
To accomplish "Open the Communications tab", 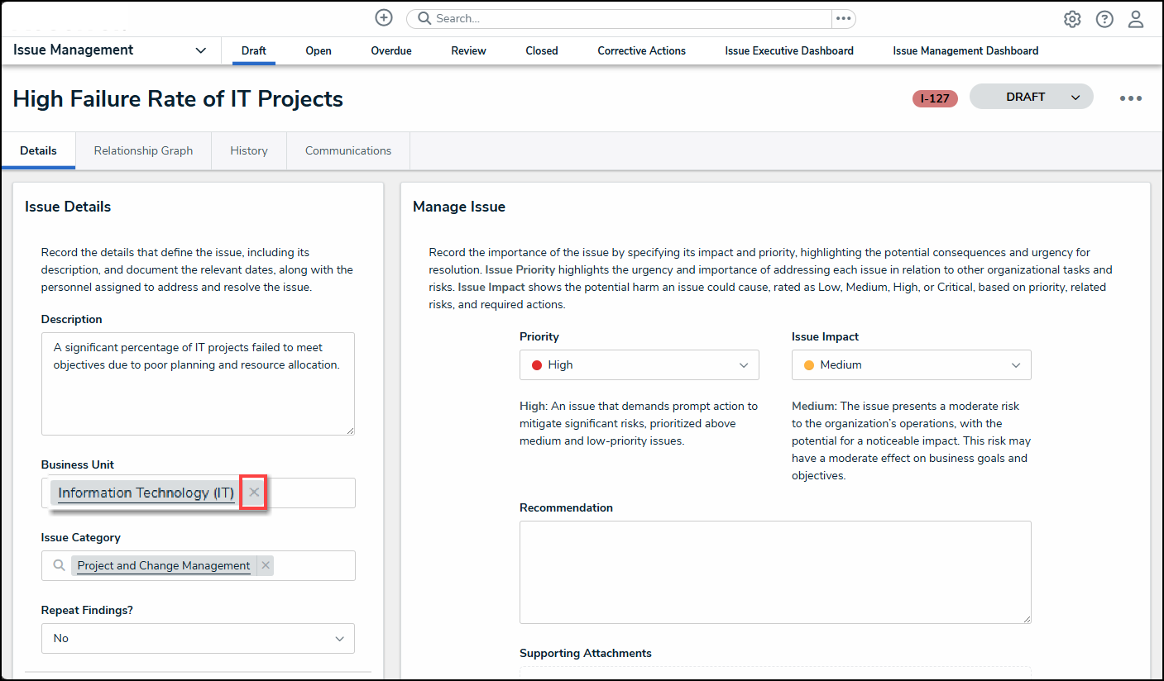I will pos(348,150).
